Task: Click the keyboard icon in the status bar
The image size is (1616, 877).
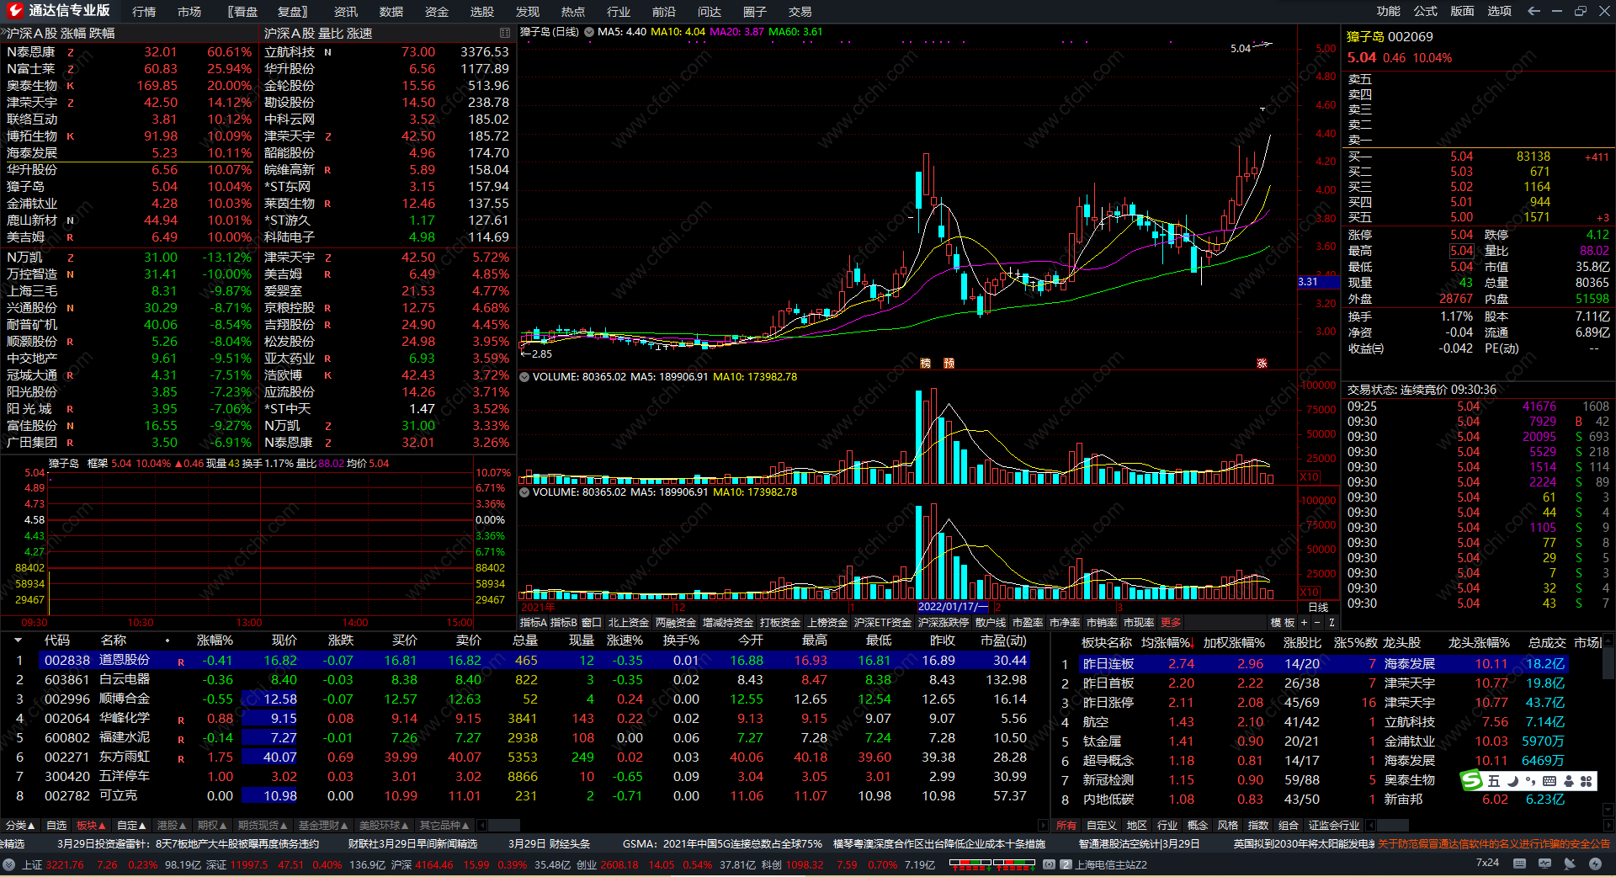Action: pos(1519,864)
